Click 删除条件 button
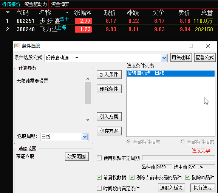 tap(109, 89)
